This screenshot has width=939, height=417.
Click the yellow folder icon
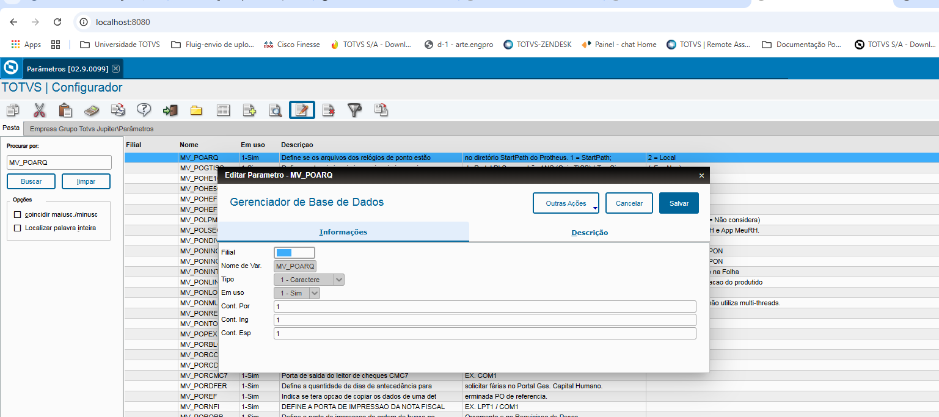(x=196, y=111)
